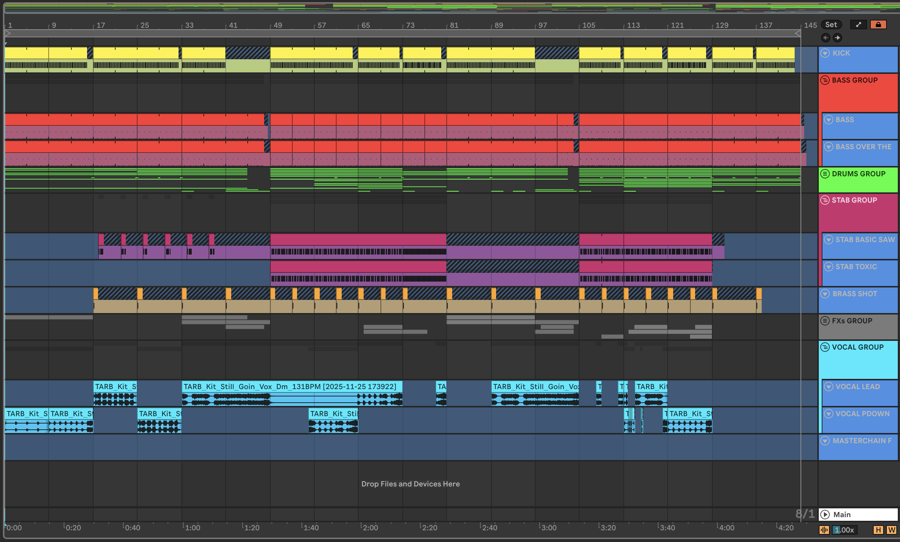
Task: Collapse the VOCAL GROUP track group
Action: pyautogui.click(x=825, y=347)
